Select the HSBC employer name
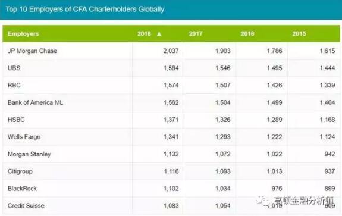The image size is (342, 216). click(x=16, y=120)
